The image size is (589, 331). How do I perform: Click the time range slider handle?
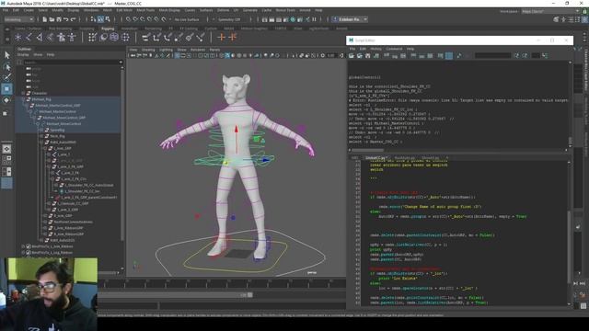pyautogui.click(x=250, y=295)
